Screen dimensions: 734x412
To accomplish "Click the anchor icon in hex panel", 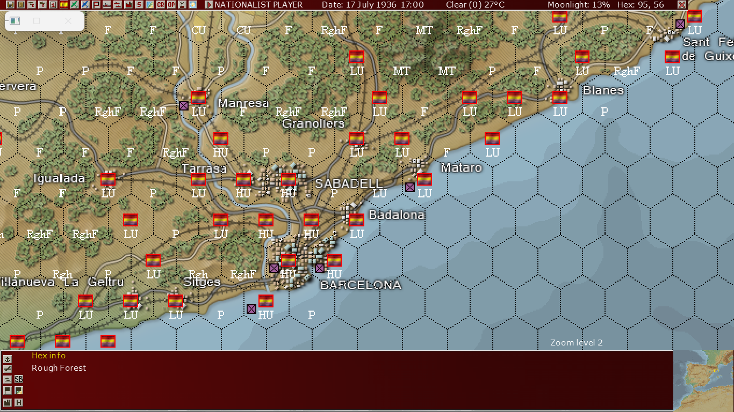I will pos(8,359).
